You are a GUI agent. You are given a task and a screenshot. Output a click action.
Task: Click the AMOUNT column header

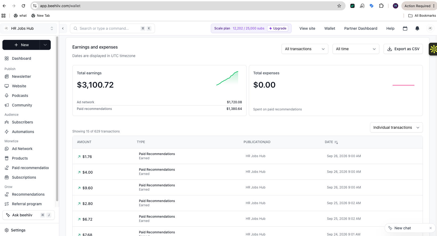84,142
